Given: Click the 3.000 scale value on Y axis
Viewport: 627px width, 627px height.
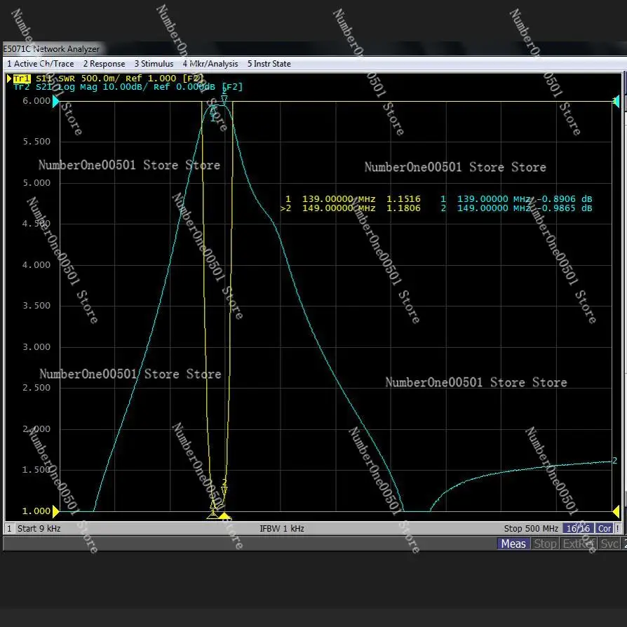Looking at the screenshot, I should tap(36, 347).
